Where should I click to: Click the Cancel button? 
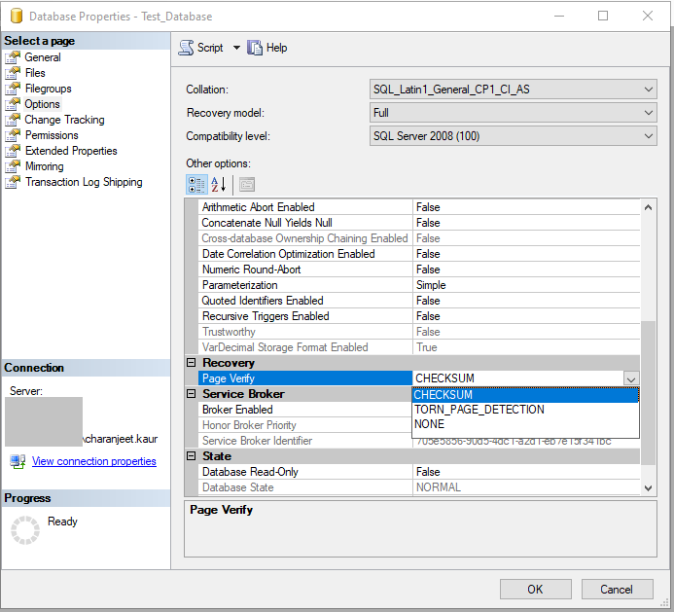617,590
